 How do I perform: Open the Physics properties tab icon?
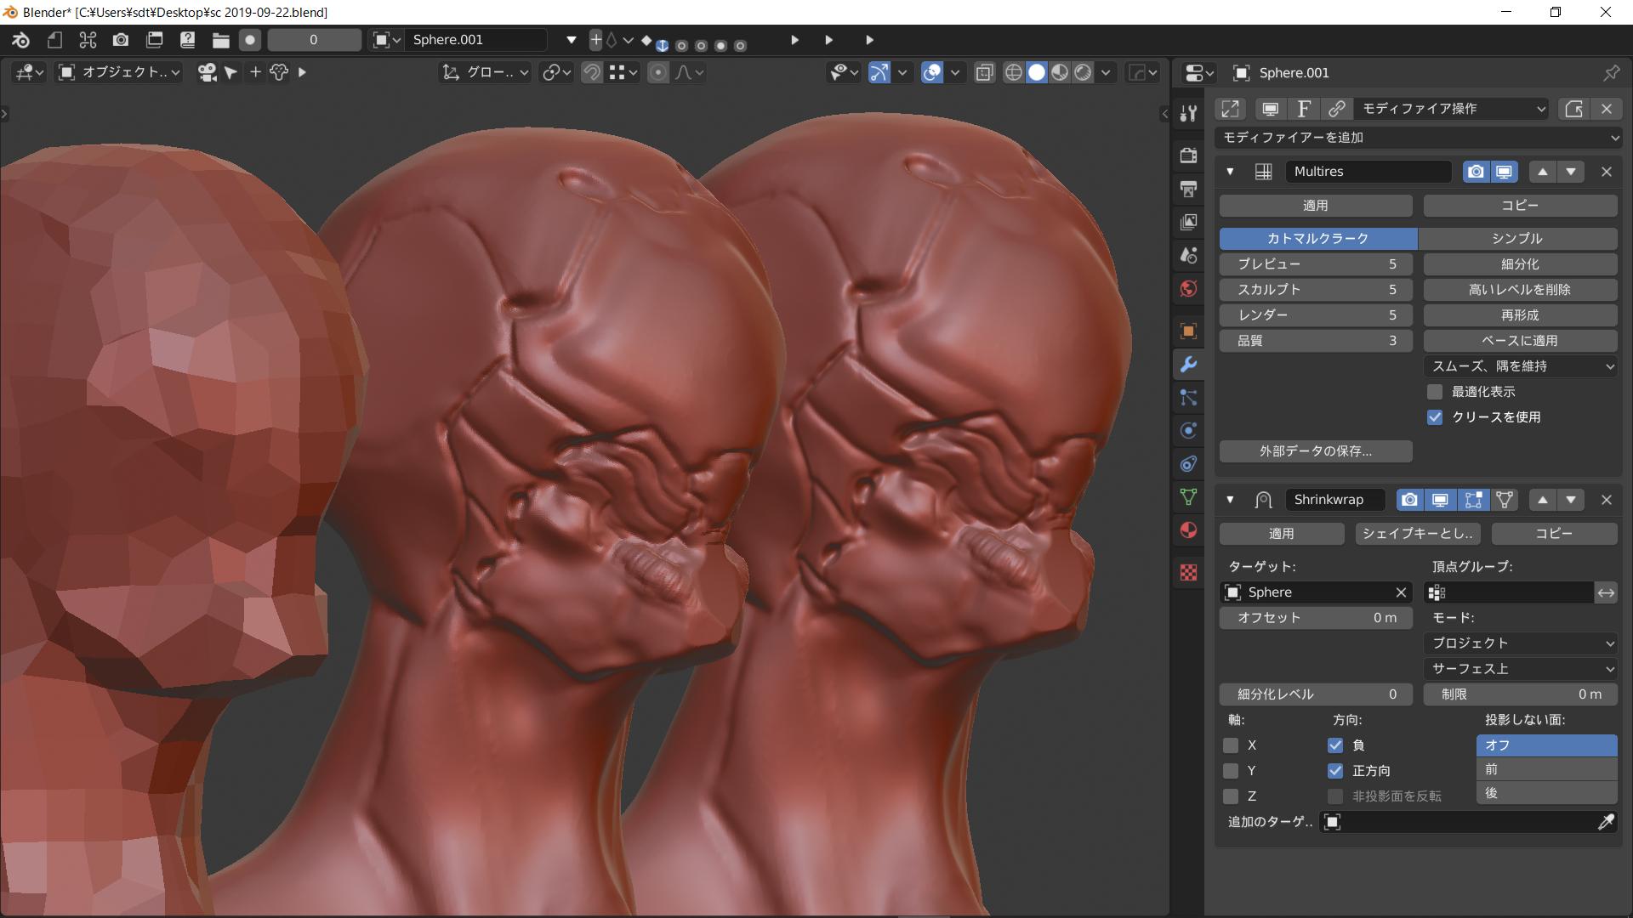(1188, 431)
